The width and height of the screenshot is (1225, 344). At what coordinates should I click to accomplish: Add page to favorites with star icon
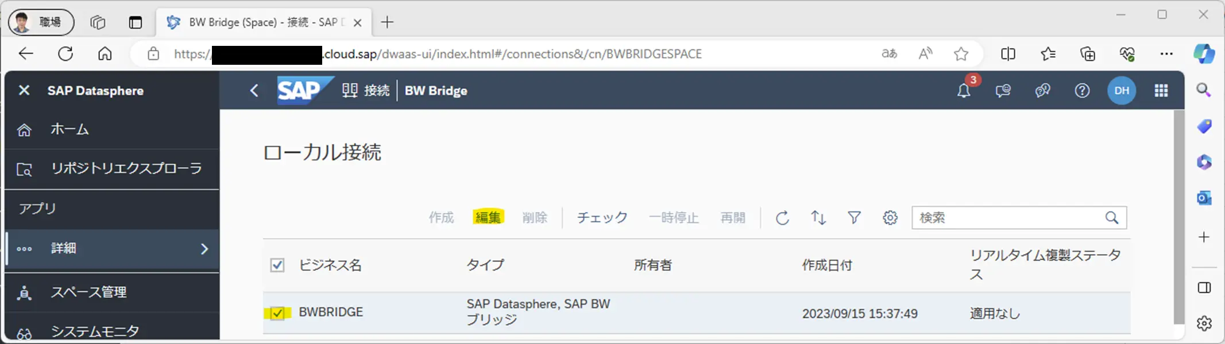point(961,54)
